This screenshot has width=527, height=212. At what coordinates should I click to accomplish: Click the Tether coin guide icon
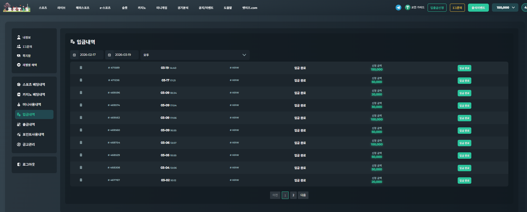pyautogui.click(x=408, y=7)
